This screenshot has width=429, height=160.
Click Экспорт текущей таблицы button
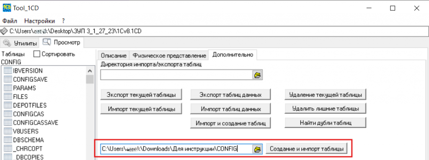pyautogui.click(x=141, y=95)
